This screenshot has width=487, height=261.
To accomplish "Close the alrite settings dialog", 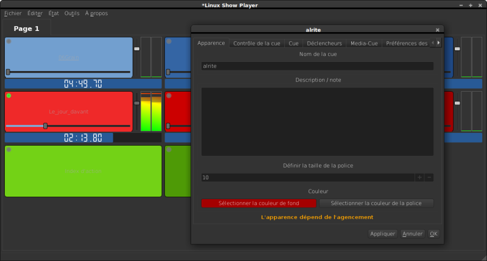I will click(x=438, y=30).
